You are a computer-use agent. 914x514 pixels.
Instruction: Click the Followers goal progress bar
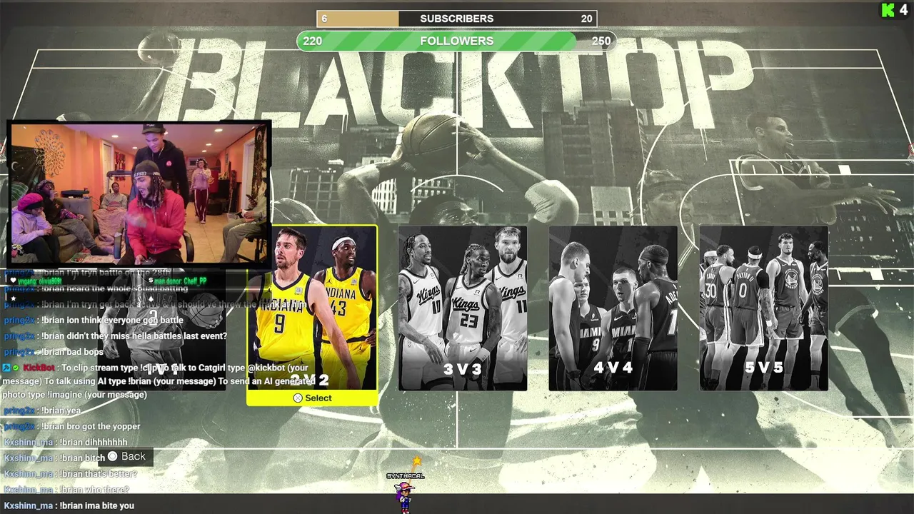pyautogui.click(x=457, y=41)
